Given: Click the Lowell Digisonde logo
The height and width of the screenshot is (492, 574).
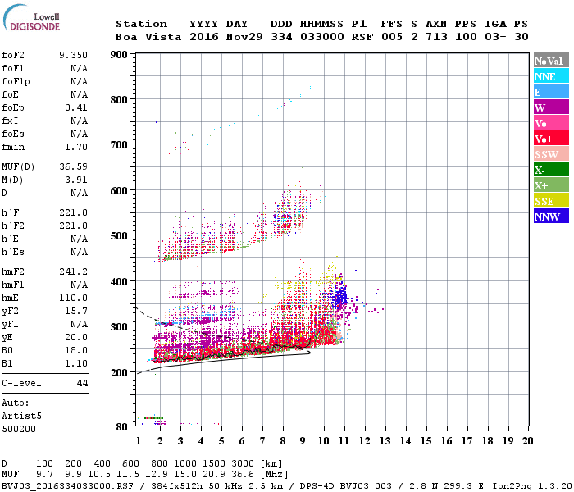Looking at the screenshot, I should pyautogui.click(x=31, y=17).
